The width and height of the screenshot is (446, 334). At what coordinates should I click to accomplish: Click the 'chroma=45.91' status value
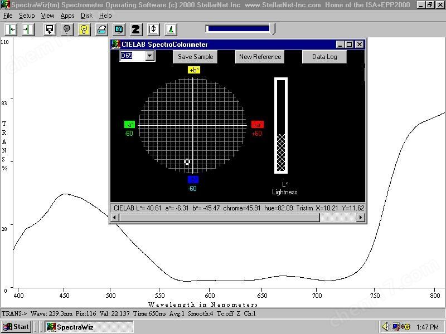242,208
